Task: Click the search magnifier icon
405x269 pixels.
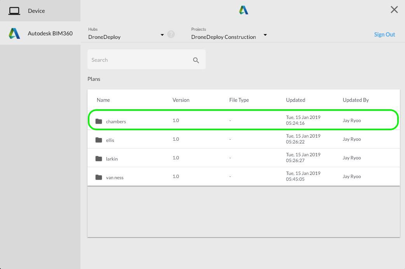Action: pos(196,60)
